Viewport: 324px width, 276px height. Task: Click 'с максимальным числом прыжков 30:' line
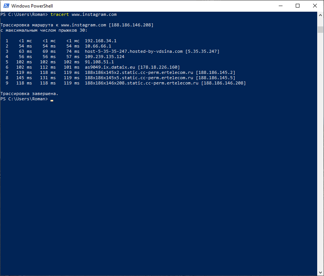coord(44,31)
